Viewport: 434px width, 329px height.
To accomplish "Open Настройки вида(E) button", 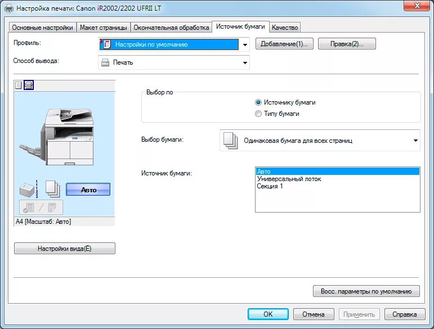I will 65,248.
